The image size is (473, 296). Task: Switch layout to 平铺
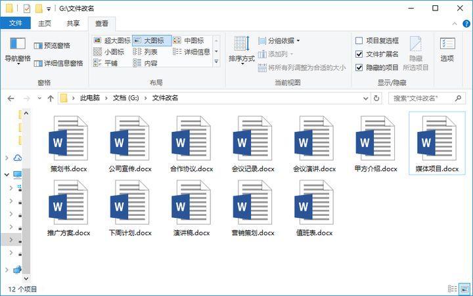click(x=105, y=63)
